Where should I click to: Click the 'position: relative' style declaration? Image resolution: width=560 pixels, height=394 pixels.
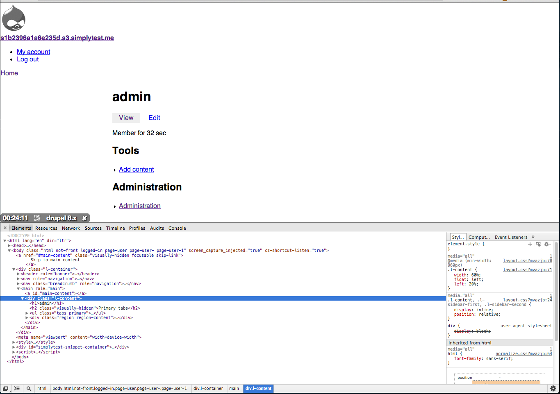pyautogui.click(x=477, y=315)
